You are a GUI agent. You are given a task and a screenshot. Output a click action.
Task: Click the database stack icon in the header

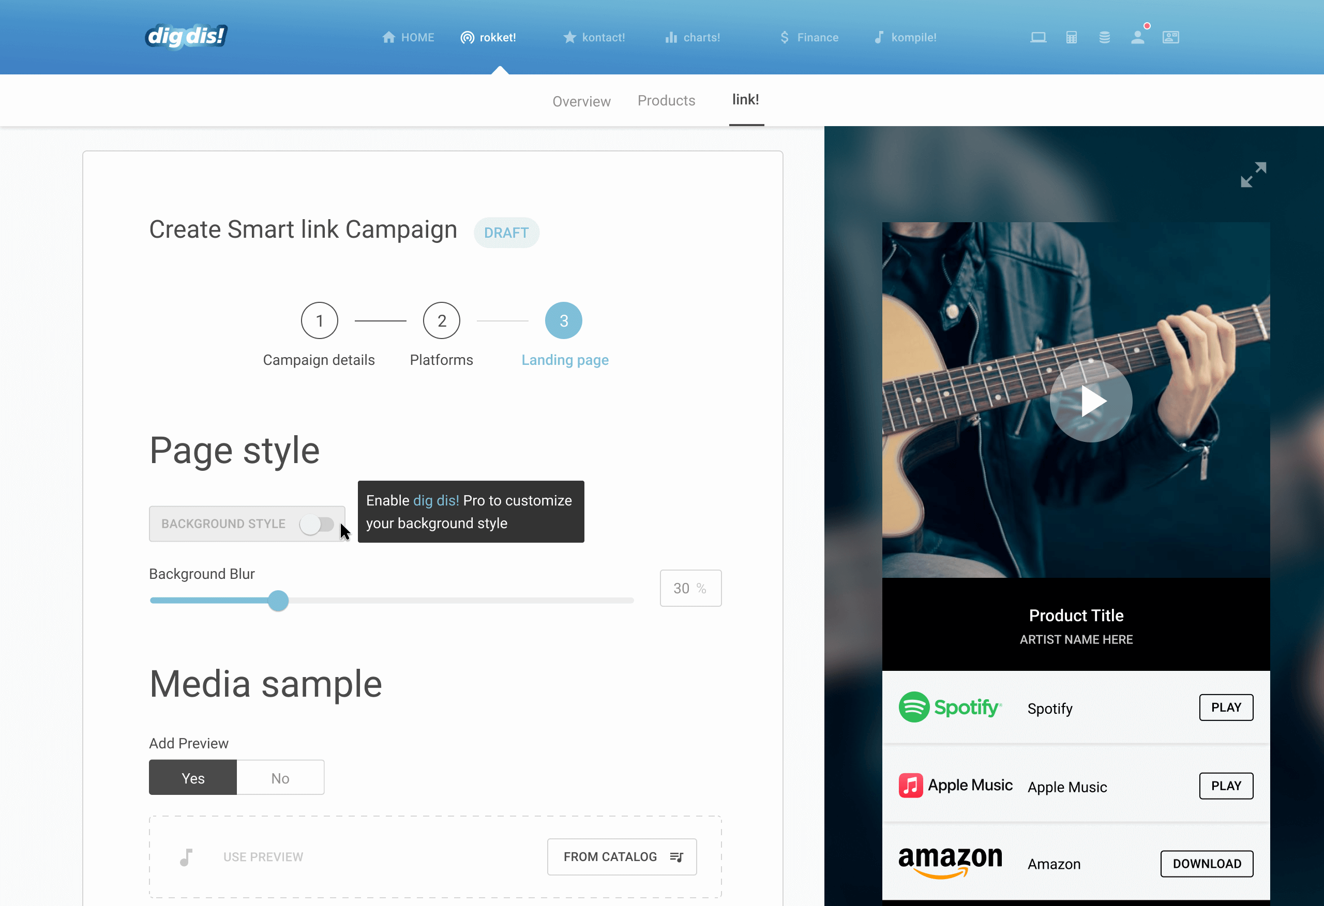[x=1104, y=37]
